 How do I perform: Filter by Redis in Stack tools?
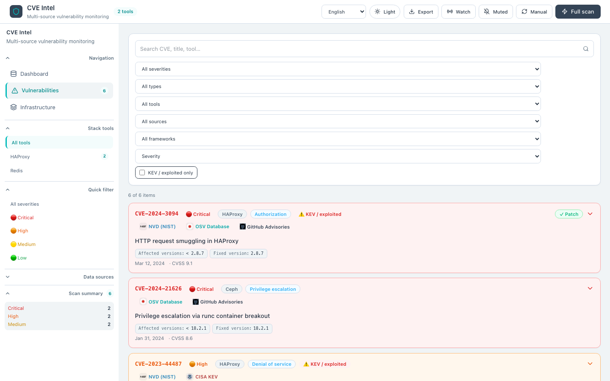point(59,171)
